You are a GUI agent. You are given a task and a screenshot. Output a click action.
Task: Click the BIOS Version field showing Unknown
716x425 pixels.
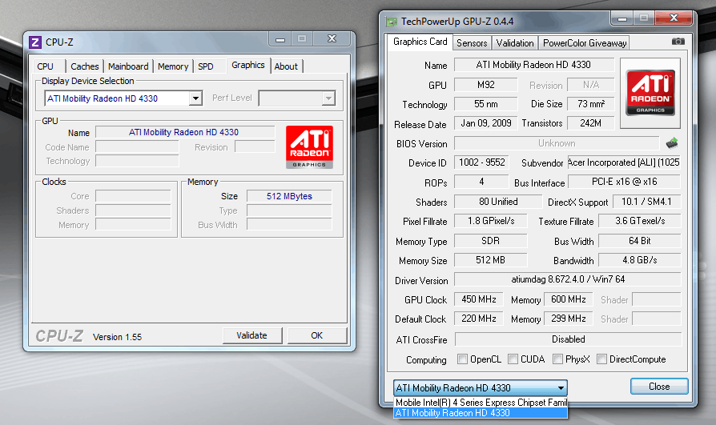[x=557, y=143]
